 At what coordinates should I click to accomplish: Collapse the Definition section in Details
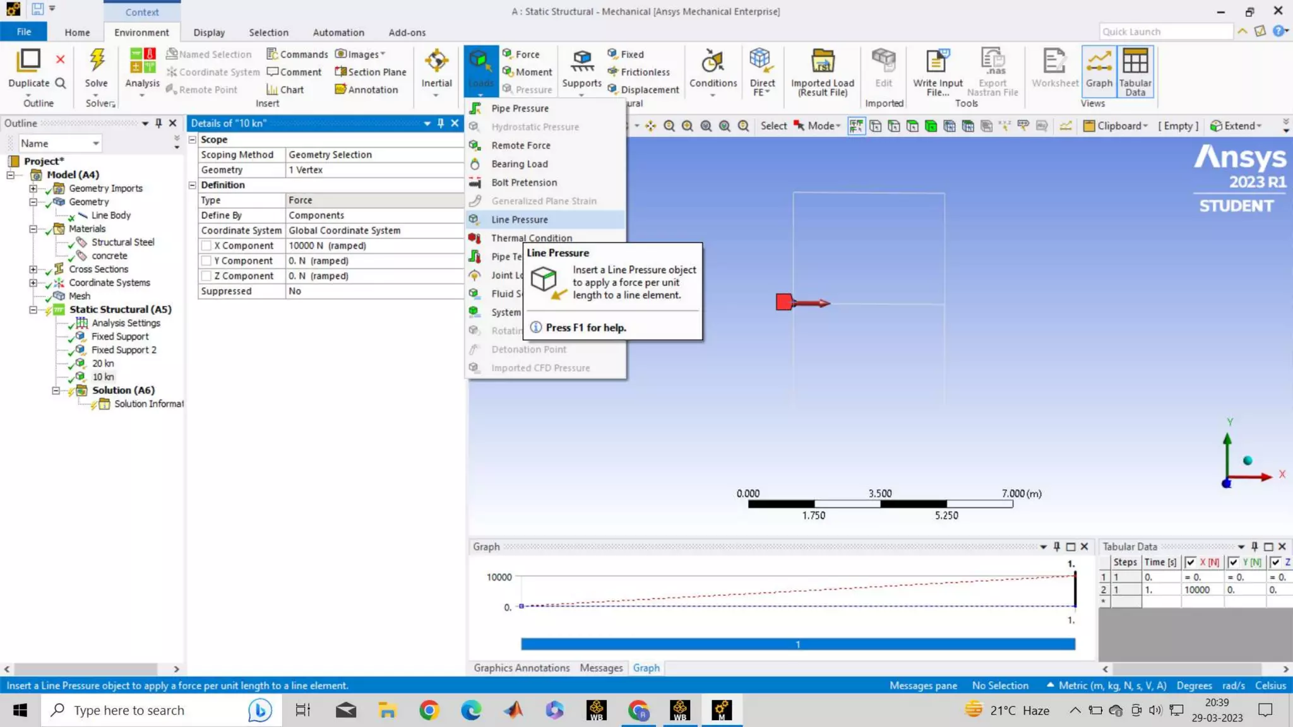click(193, 185)
